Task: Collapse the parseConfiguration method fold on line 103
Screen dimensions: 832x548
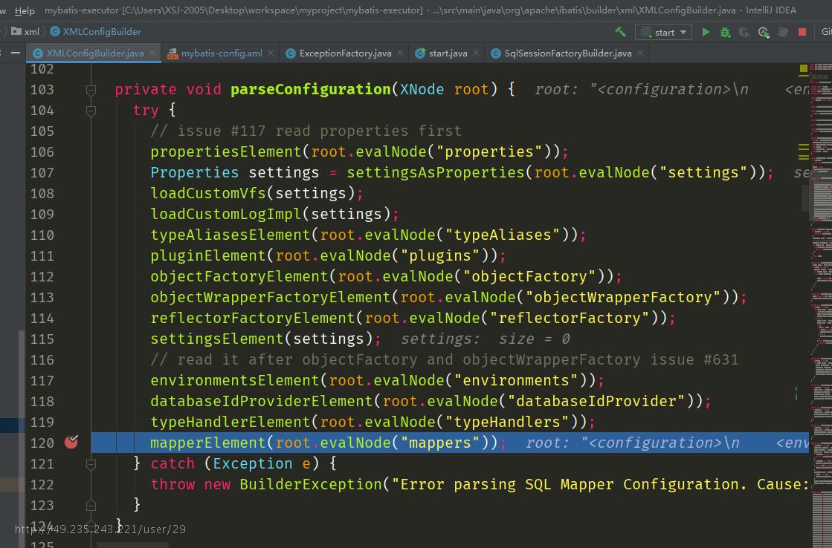Action: pos(91,90)
